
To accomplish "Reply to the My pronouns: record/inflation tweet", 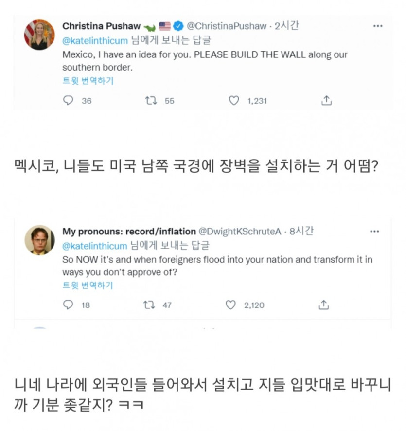I will click(69, 305).
